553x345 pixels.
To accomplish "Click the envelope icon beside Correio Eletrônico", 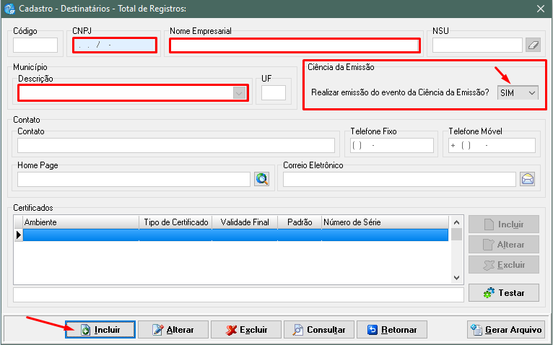I will point(527,179).
